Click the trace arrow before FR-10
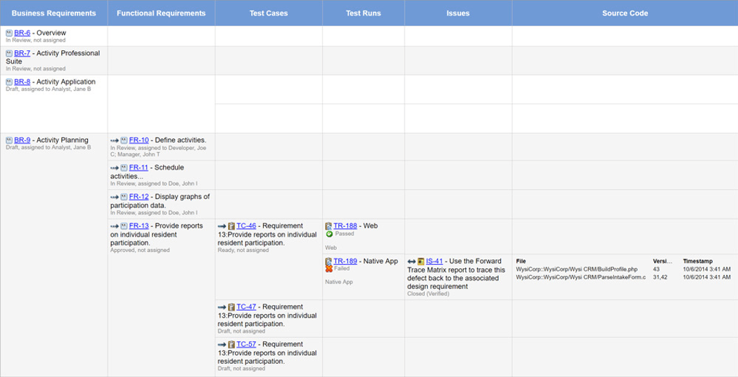Viewport: 738px width, 377px height. (x=114, y=140)
